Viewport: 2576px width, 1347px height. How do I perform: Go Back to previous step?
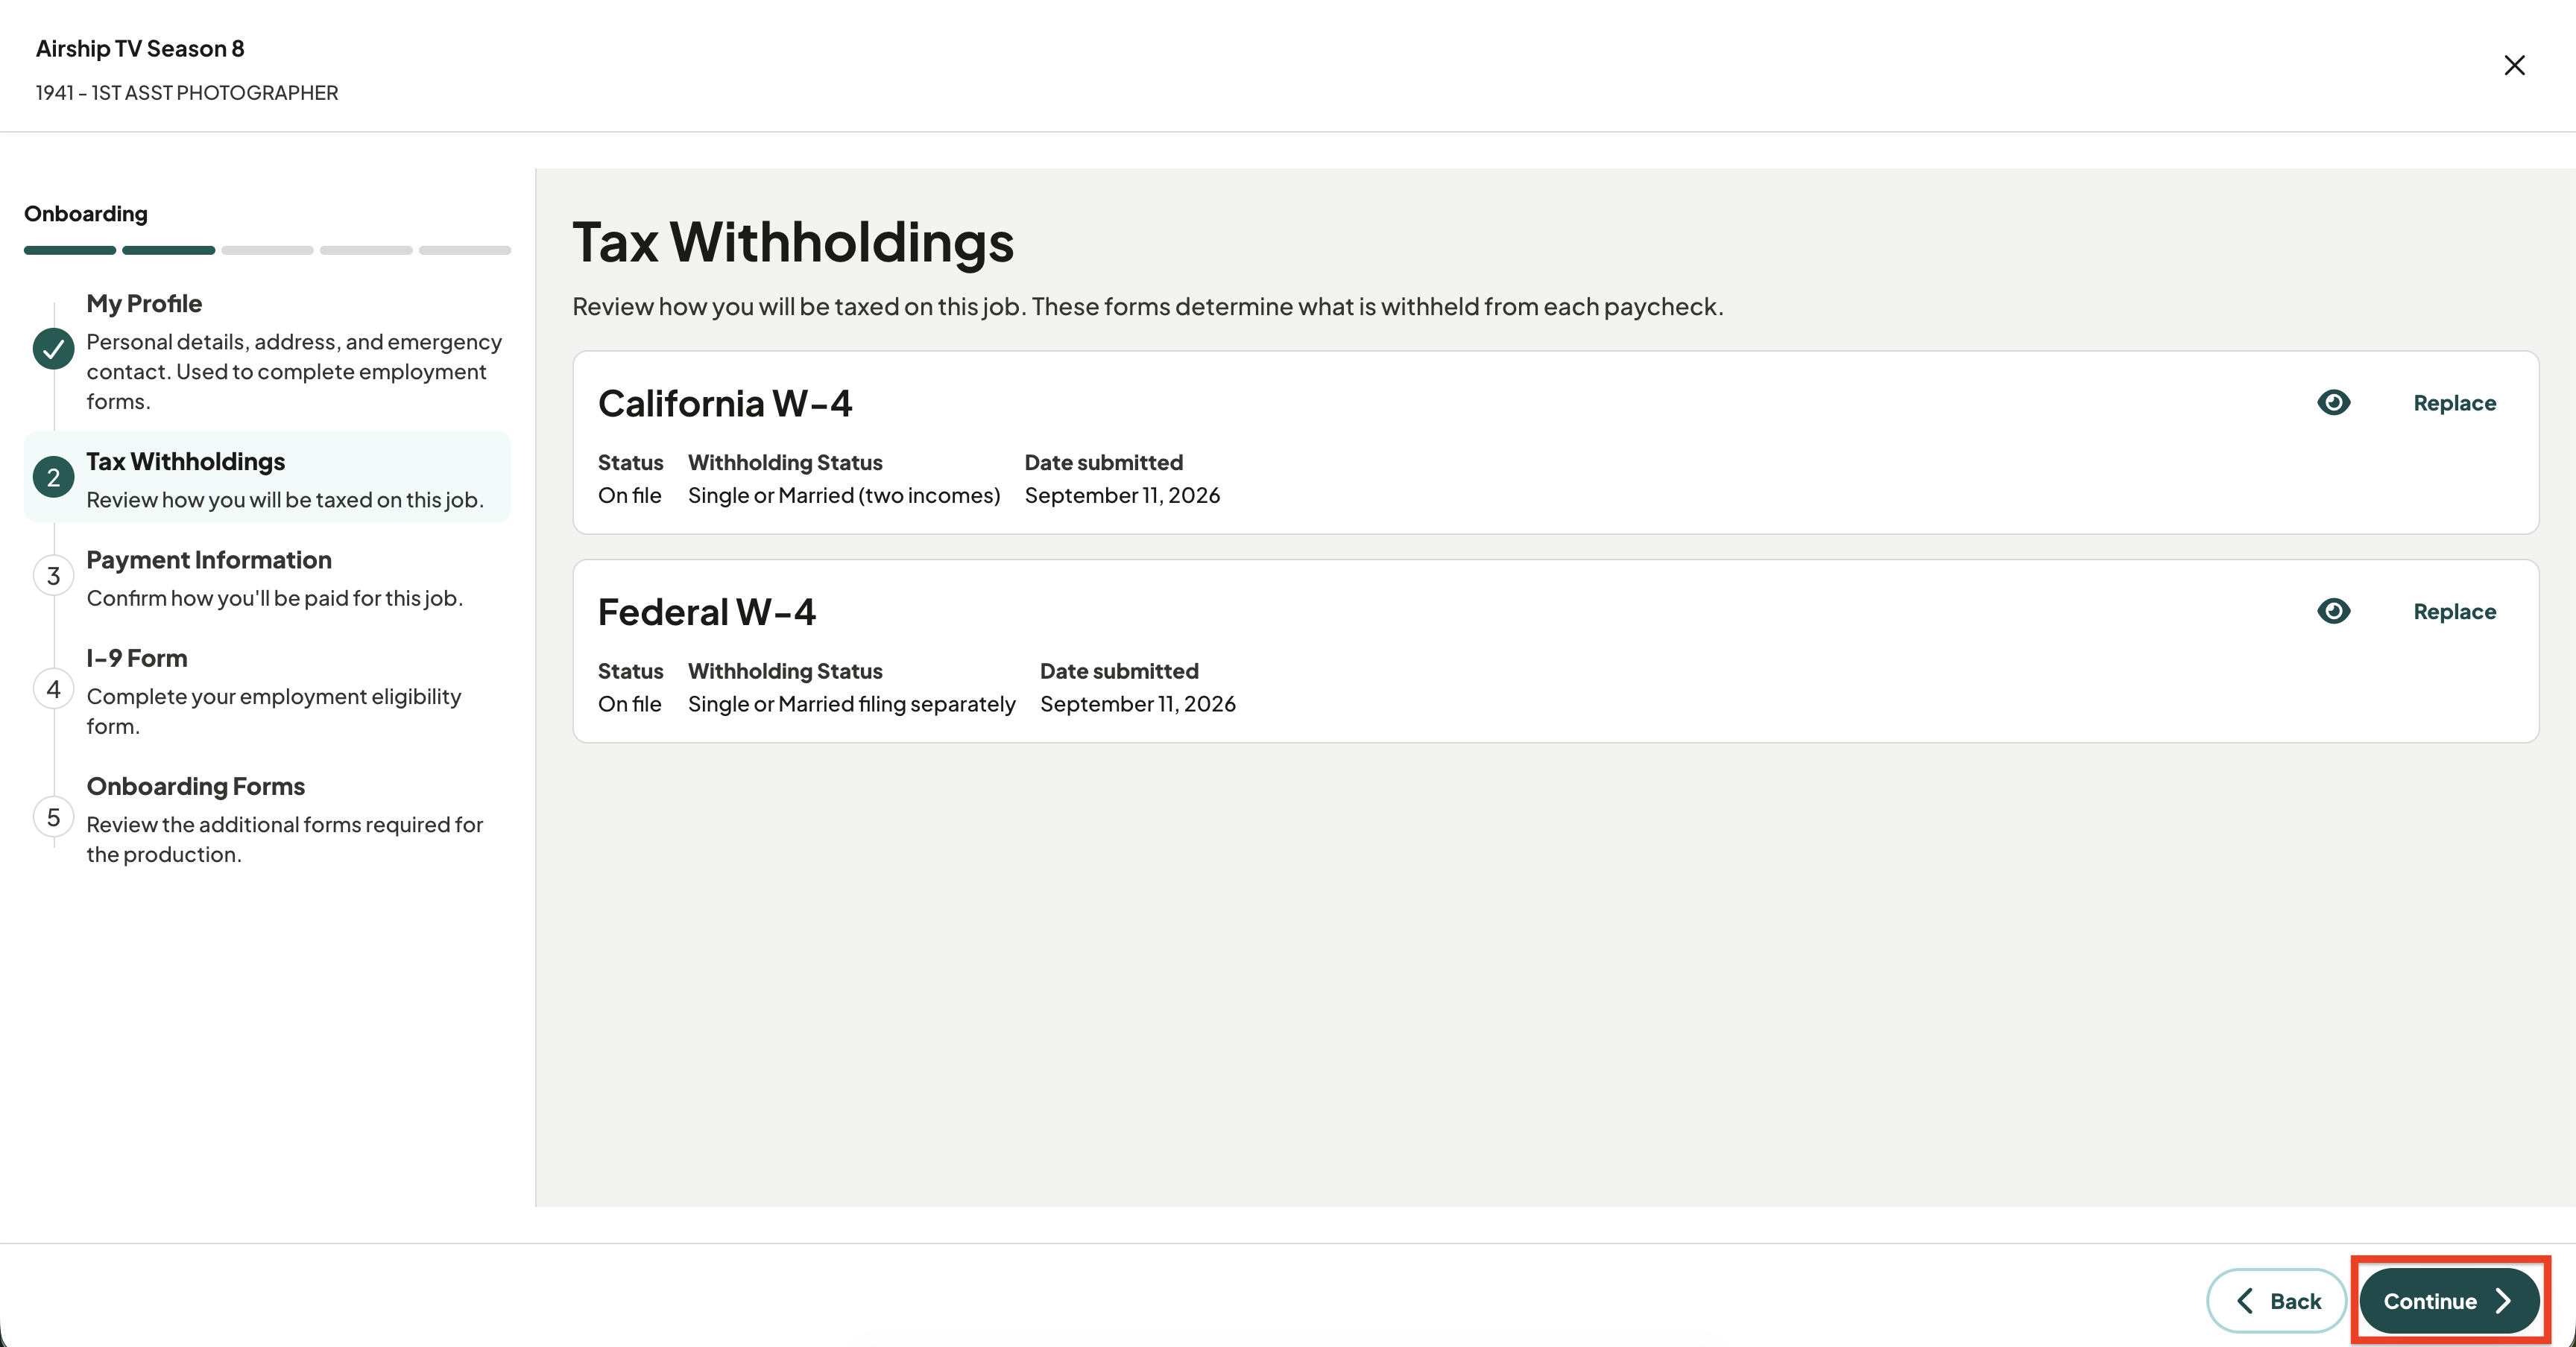pyautogui.click(x=2276, y=1300)
